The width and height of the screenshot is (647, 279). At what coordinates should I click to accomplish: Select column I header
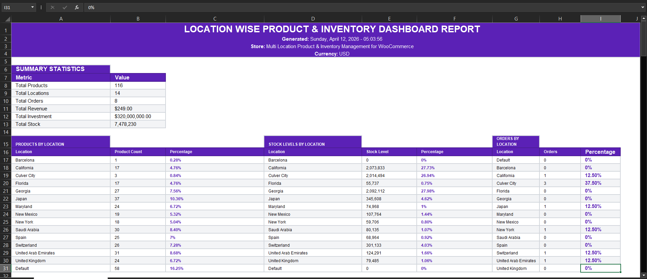[x=600, y=19]
